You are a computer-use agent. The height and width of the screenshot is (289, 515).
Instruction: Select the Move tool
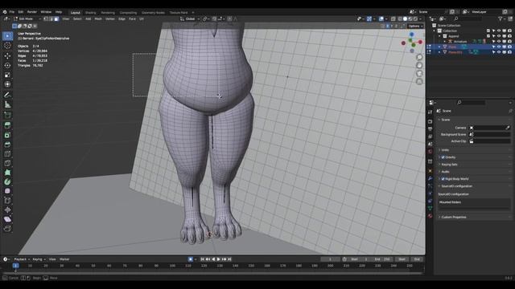tap(7, 55)
